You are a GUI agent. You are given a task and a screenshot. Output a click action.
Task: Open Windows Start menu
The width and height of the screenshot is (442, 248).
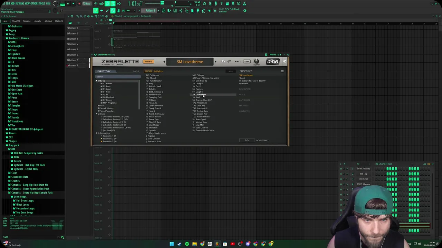pos(171,244)
